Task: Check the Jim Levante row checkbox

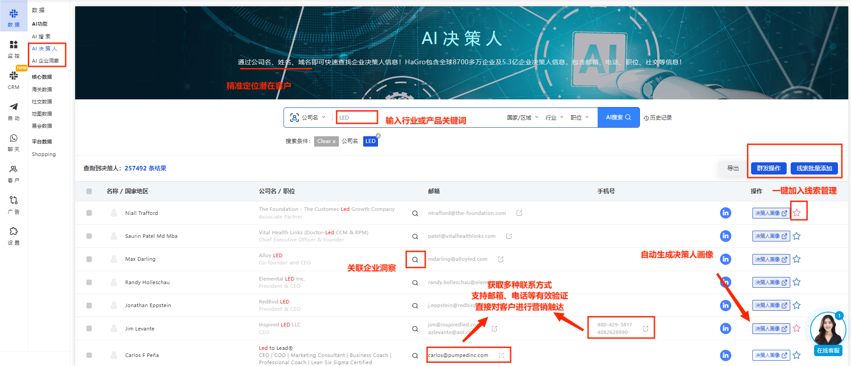Action: 89,329
